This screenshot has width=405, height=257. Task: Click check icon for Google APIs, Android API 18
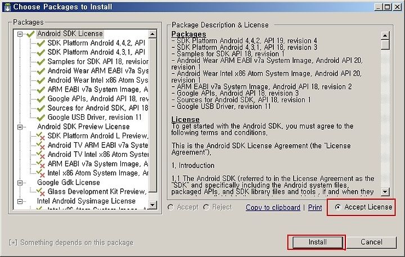(41, 99)
